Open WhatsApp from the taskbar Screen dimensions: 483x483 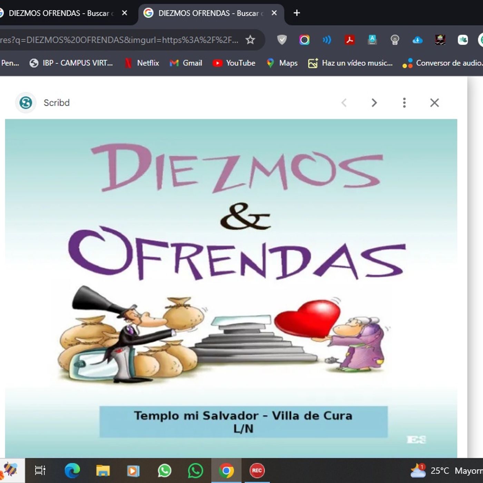click(165, 470)
